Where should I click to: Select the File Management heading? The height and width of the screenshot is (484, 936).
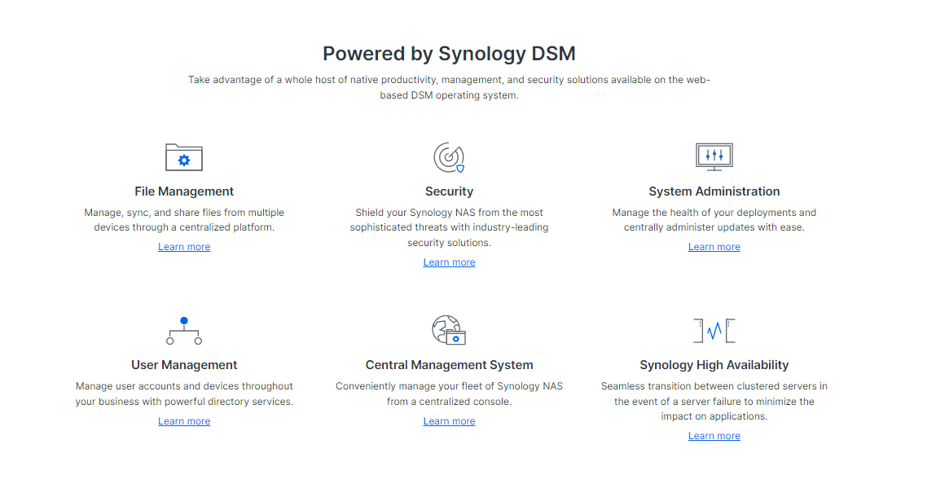(x=184, y=191)
